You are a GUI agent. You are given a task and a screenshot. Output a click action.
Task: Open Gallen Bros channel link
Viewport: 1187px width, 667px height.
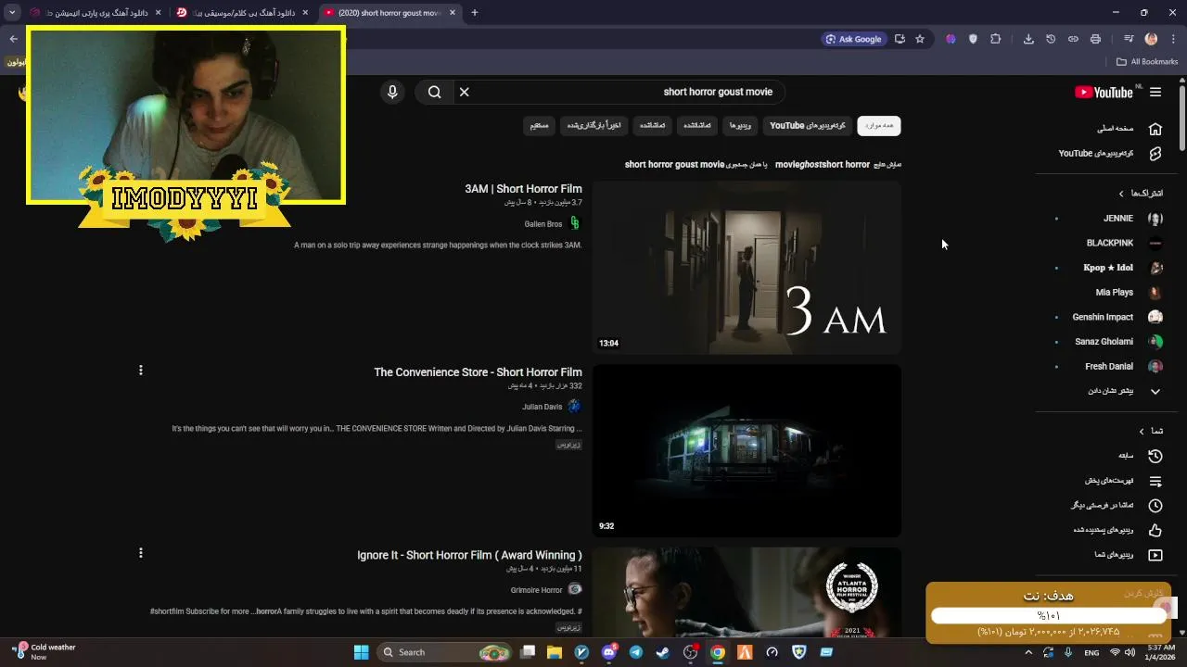[543, 223]
